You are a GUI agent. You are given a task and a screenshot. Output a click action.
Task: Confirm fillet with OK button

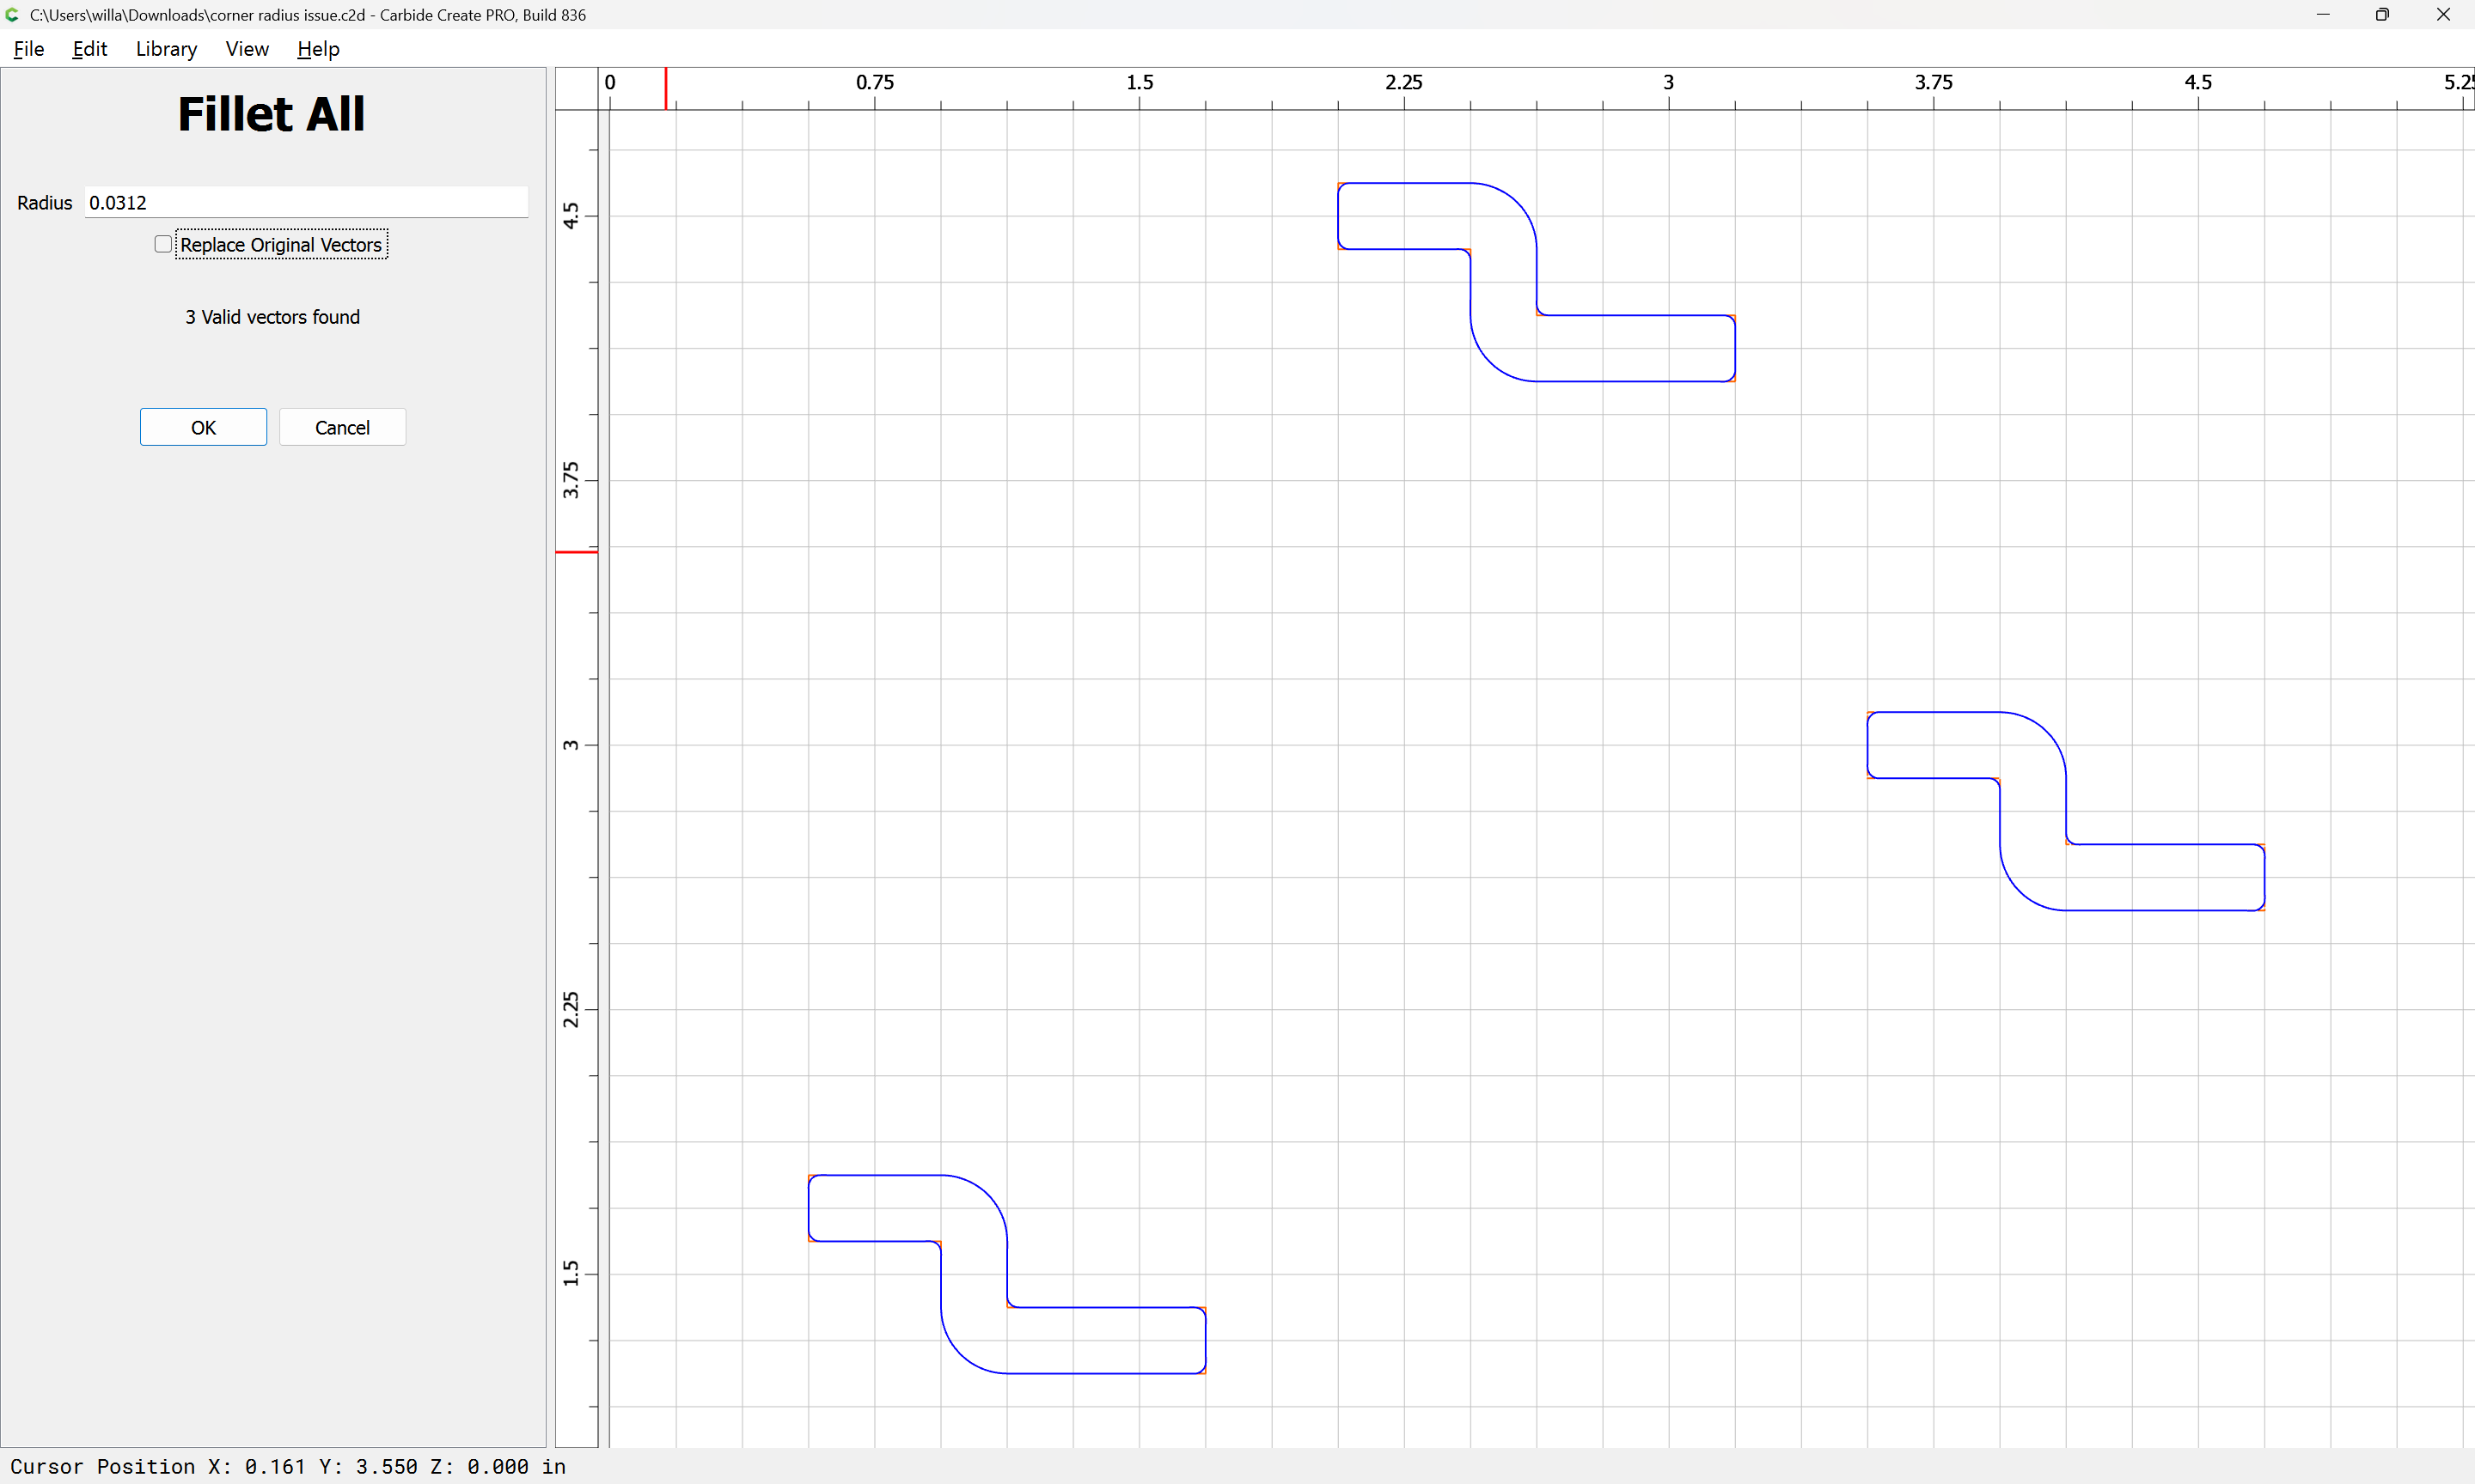point(203,427)
